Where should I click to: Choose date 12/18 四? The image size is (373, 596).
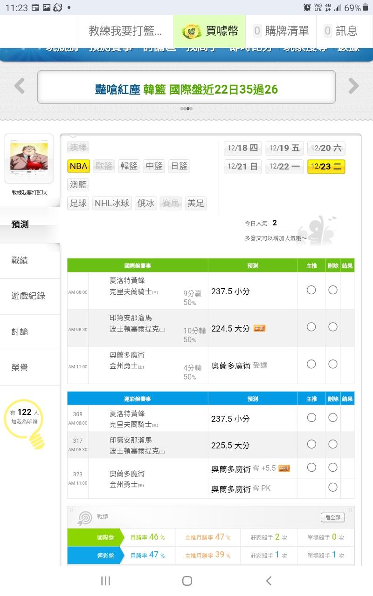pyautogui.click(x=242, y=148)
